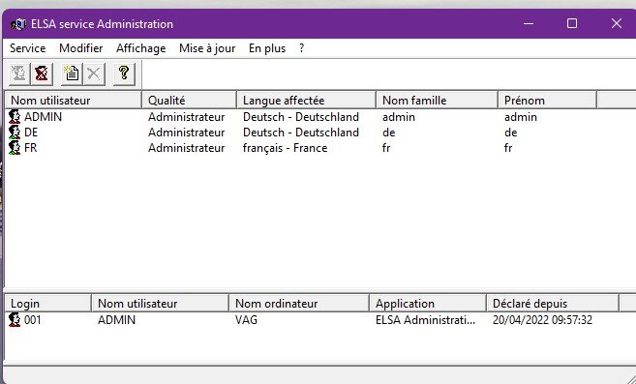Viewport: 636px width, 384px height.
Task: Click Nom ordinateur column header
Action: coord(299,304)
